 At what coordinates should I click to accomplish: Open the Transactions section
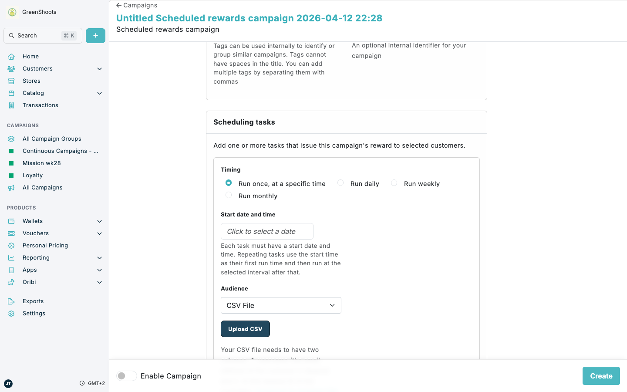(40, 105)
